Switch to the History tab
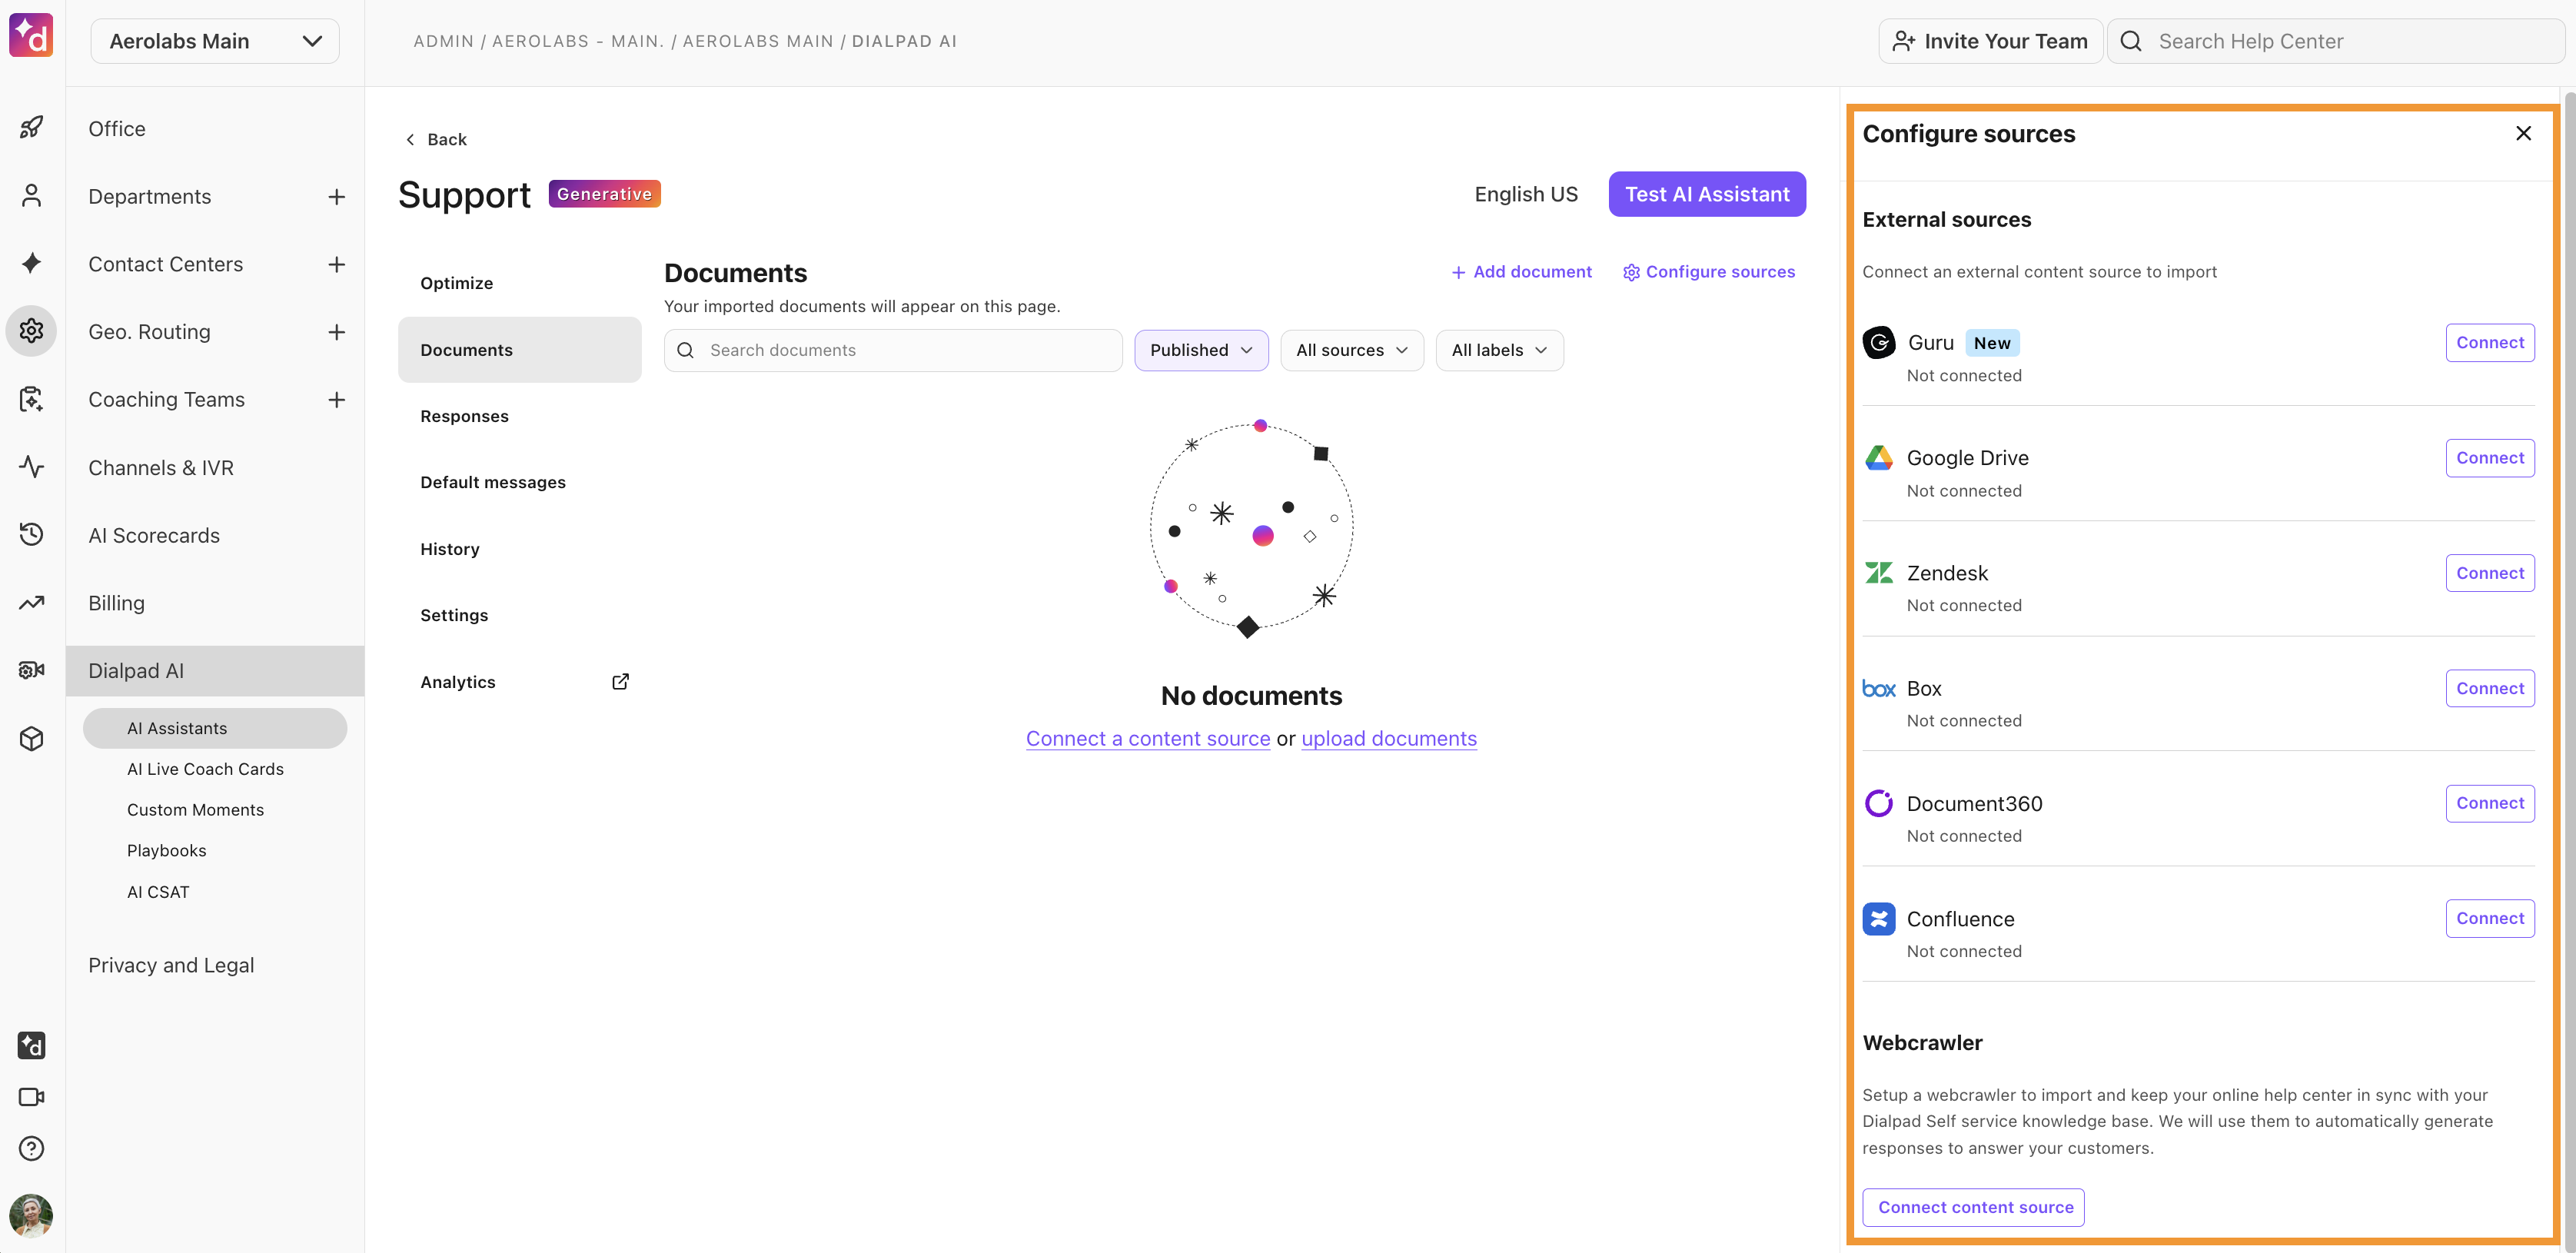Image resolution: width=2576 pixels, height=1253 pixels. [x=519, y=549]
